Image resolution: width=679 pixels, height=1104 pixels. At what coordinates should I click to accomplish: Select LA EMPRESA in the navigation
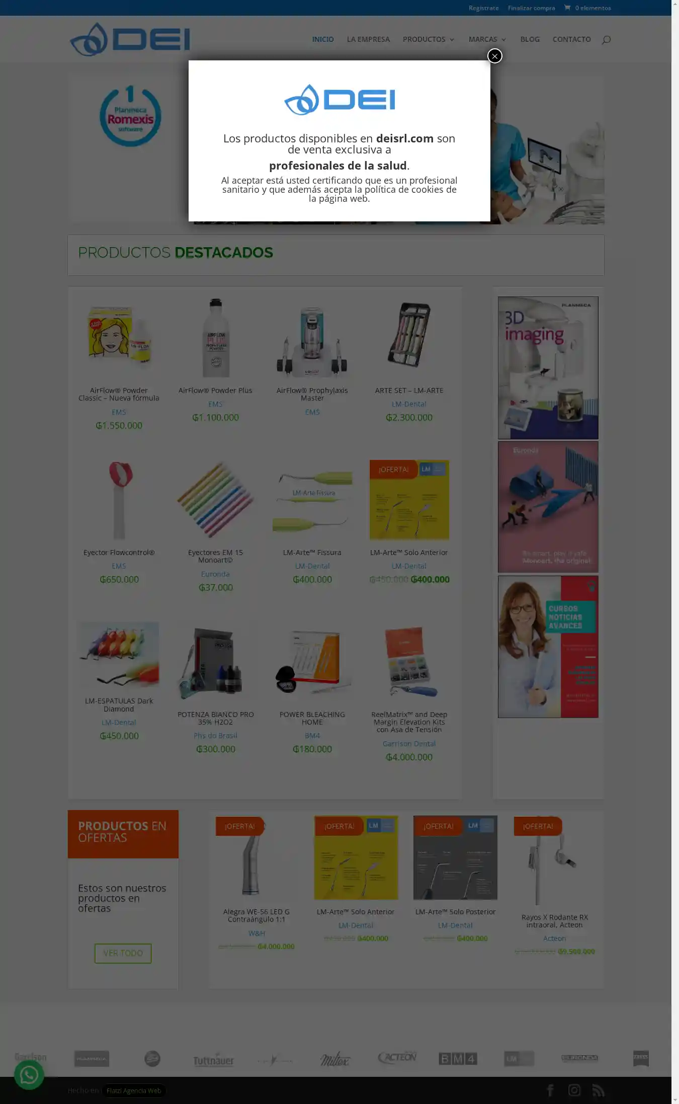368,39
